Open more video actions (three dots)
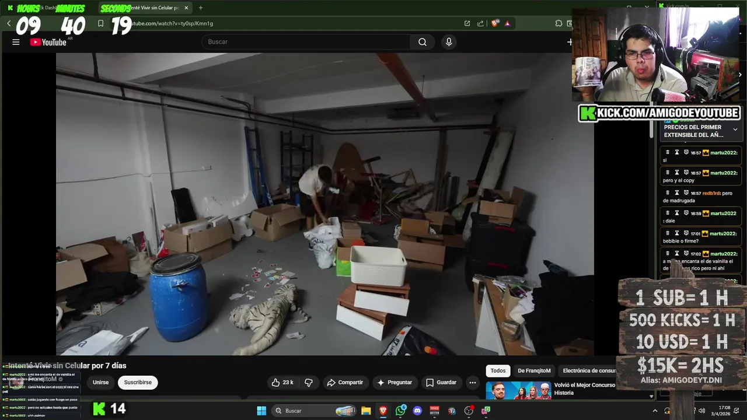 [x=473, y=383]
